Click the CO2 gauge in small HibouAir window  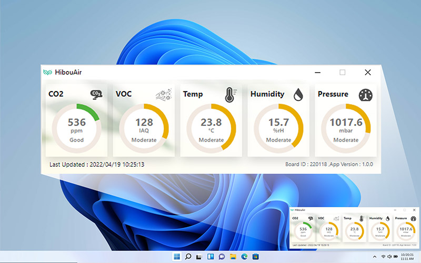pos(303,231)
